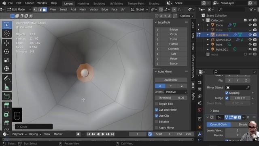This screenshot has width=259, height=146.
Task: Hide the Circle object in viewport
Action: pyautogui.click(x=250, y=25)
